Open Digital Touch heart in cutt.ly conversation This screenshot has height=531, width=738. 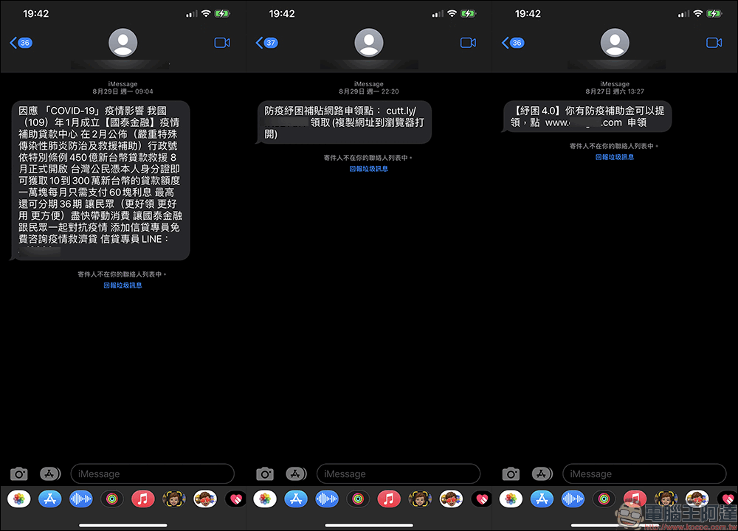[481, 499]
